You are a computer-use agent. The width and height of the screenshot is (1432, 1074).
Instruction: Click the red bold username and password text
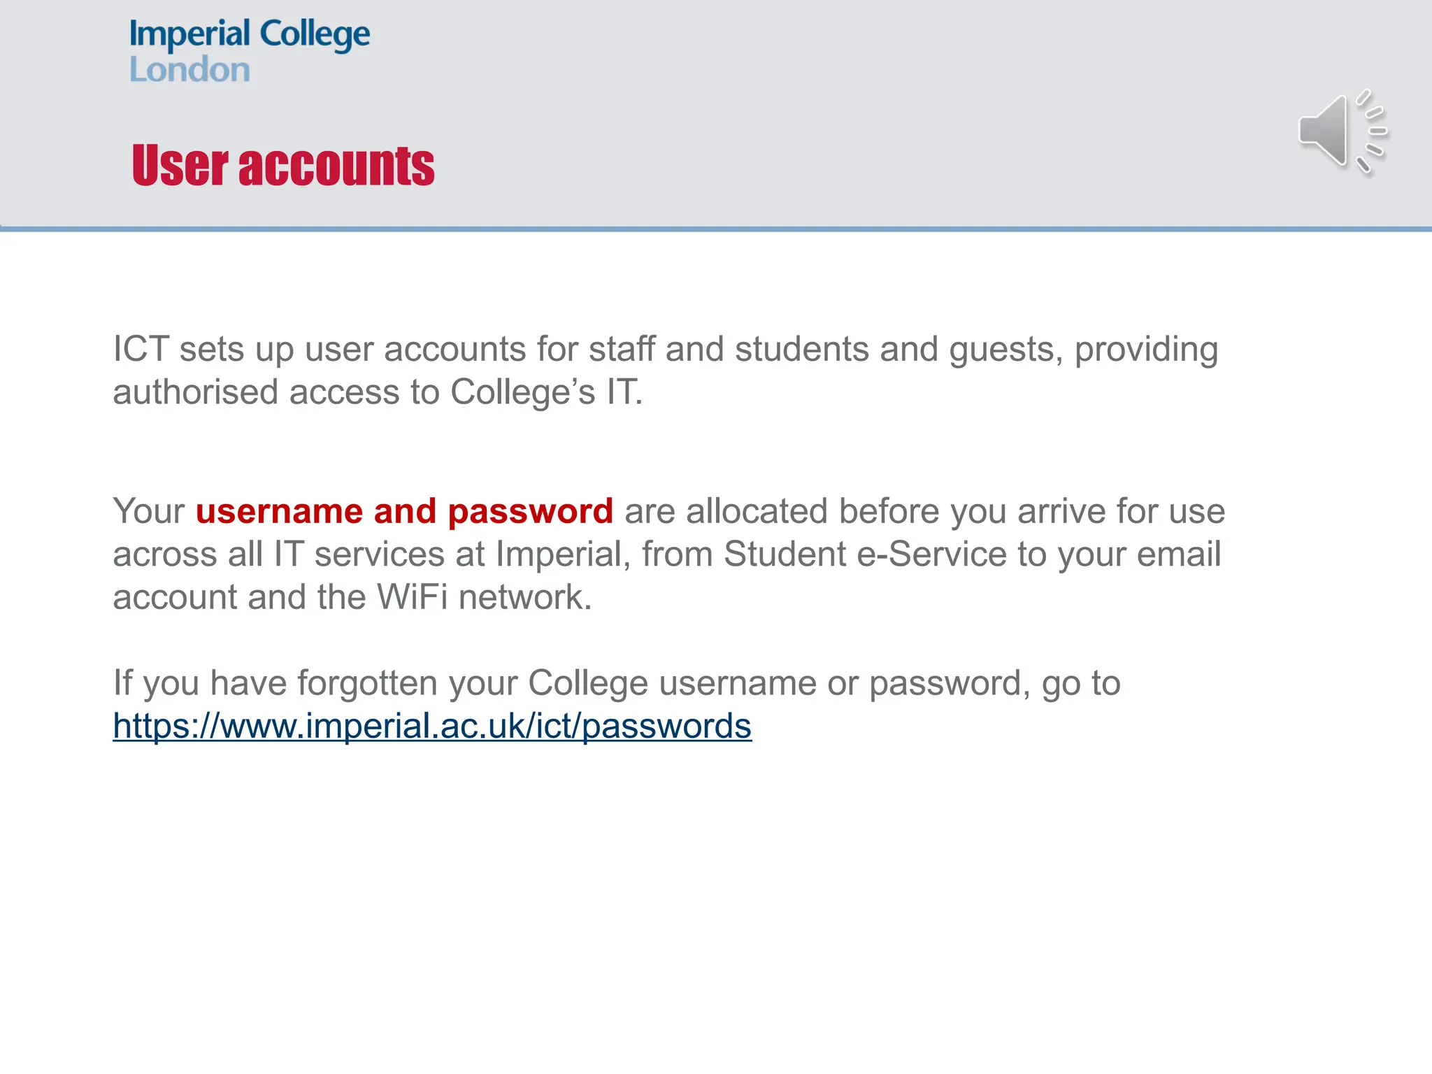coord(404,511)
